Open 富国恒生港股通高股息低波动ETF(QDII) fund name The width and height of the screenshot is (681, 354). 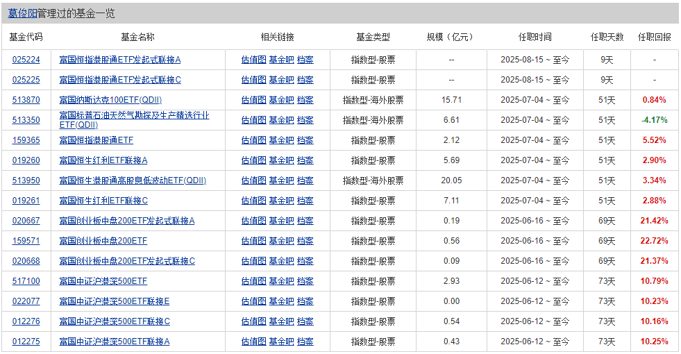133,180
